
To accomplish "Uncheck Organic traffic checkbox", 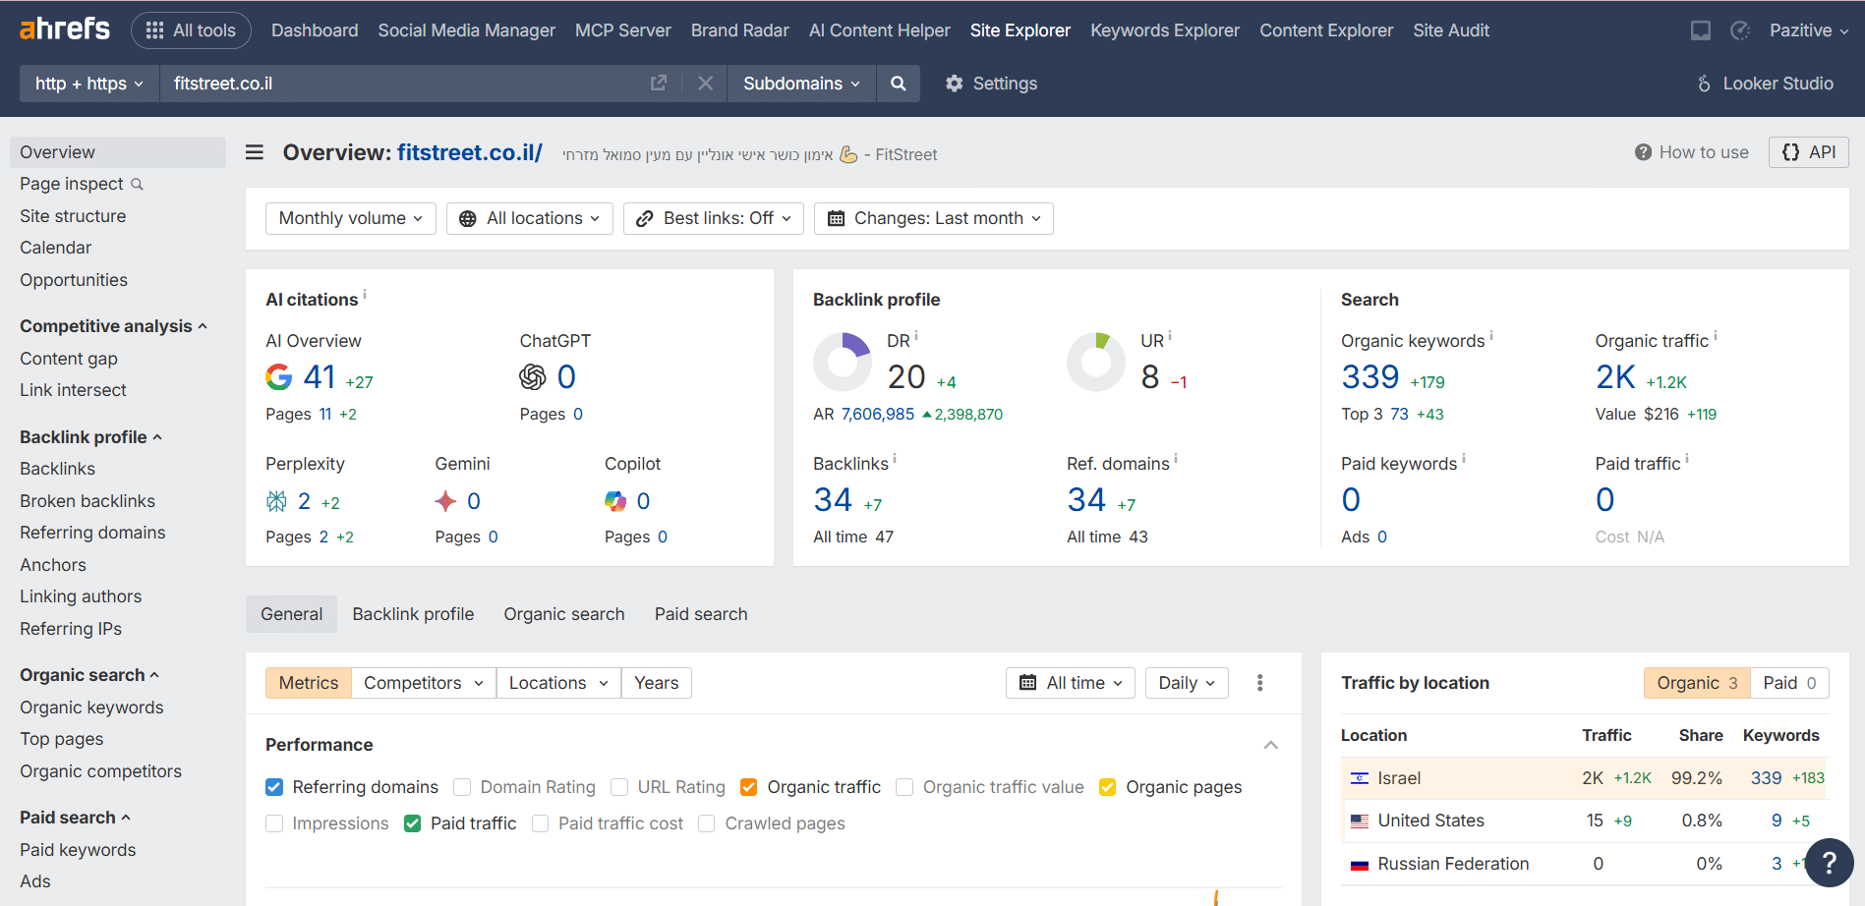I will (749, 787).
